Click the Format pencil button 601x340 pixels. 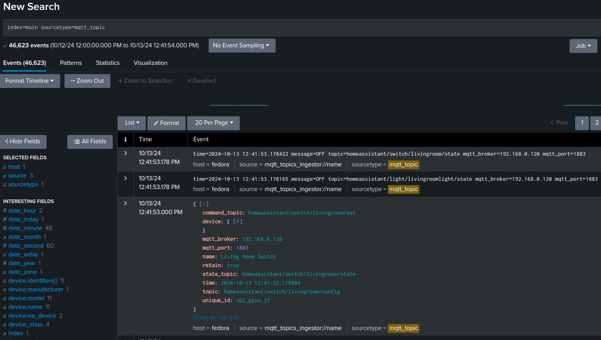pos(166,123)
